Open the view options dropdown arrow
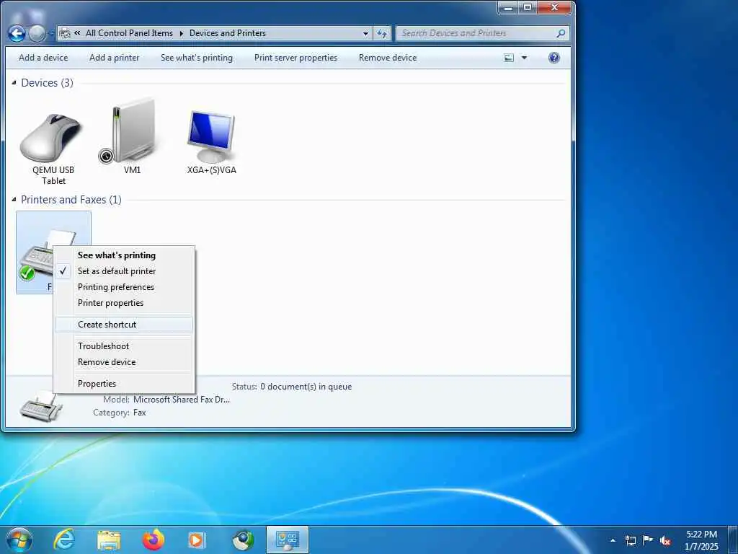738x554 pixels. [525, 58]
